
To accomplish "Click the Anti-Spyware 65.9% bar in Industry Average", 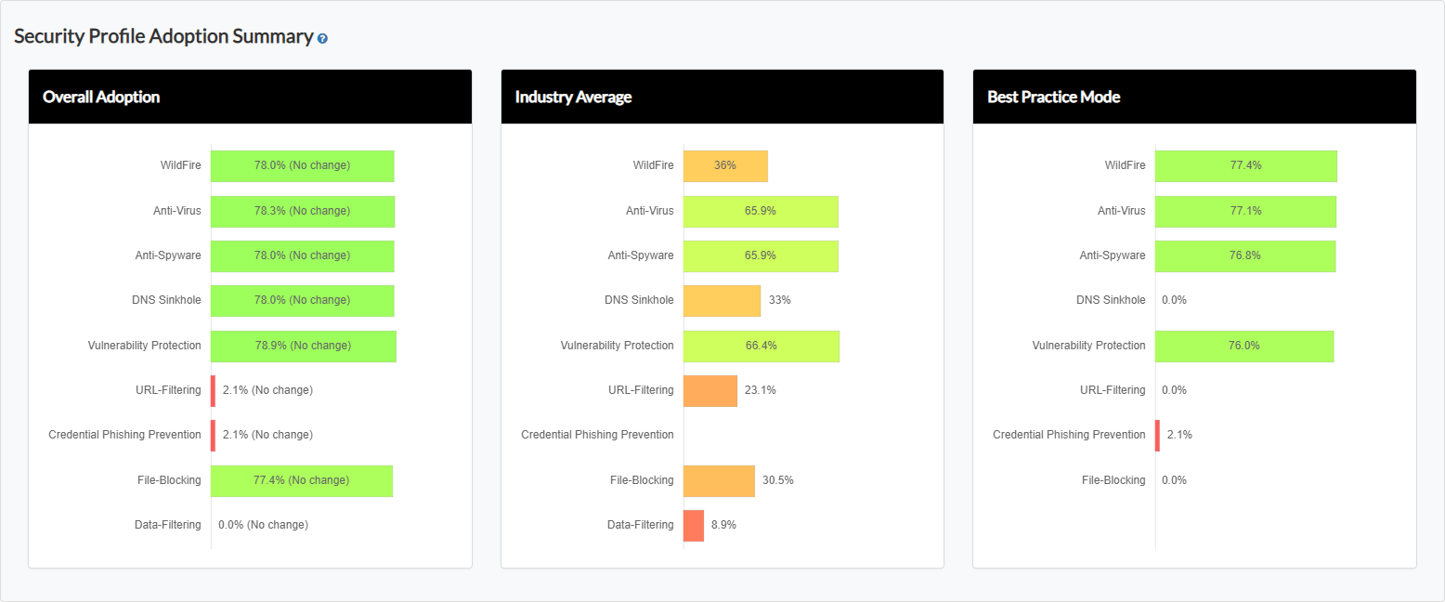I will pos(761,255).
